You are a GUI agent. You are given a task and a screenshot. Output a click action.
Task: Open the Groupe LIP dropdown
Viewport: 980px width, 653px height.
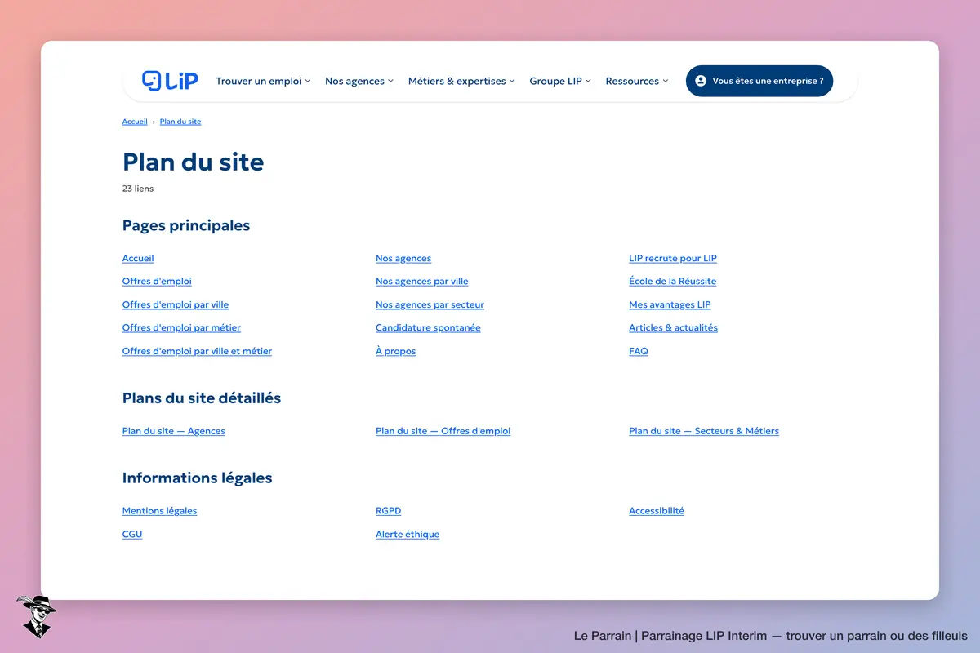click(x=560, y=81)
